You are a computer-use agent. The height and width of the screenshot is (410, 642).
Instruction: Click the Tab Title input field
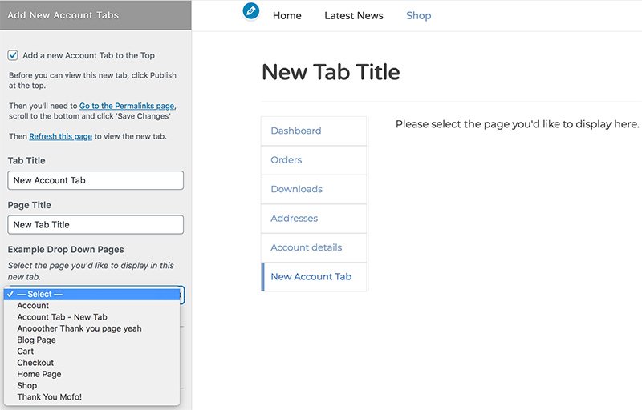pos(95,180)
